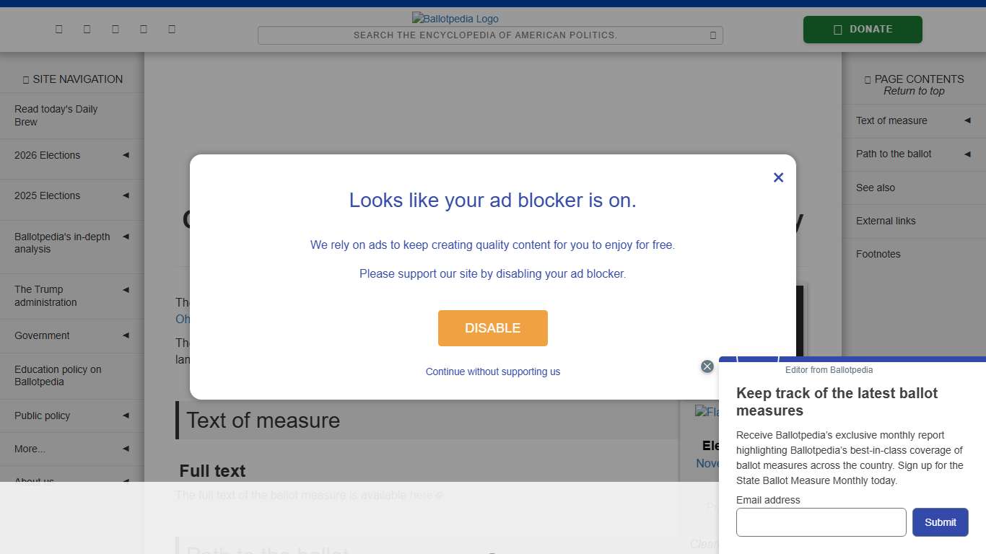Image resolution: width=986 pixels, height=554 pixels.
Task: Expand The Trump administration arrow
Action: pos(126,290)
